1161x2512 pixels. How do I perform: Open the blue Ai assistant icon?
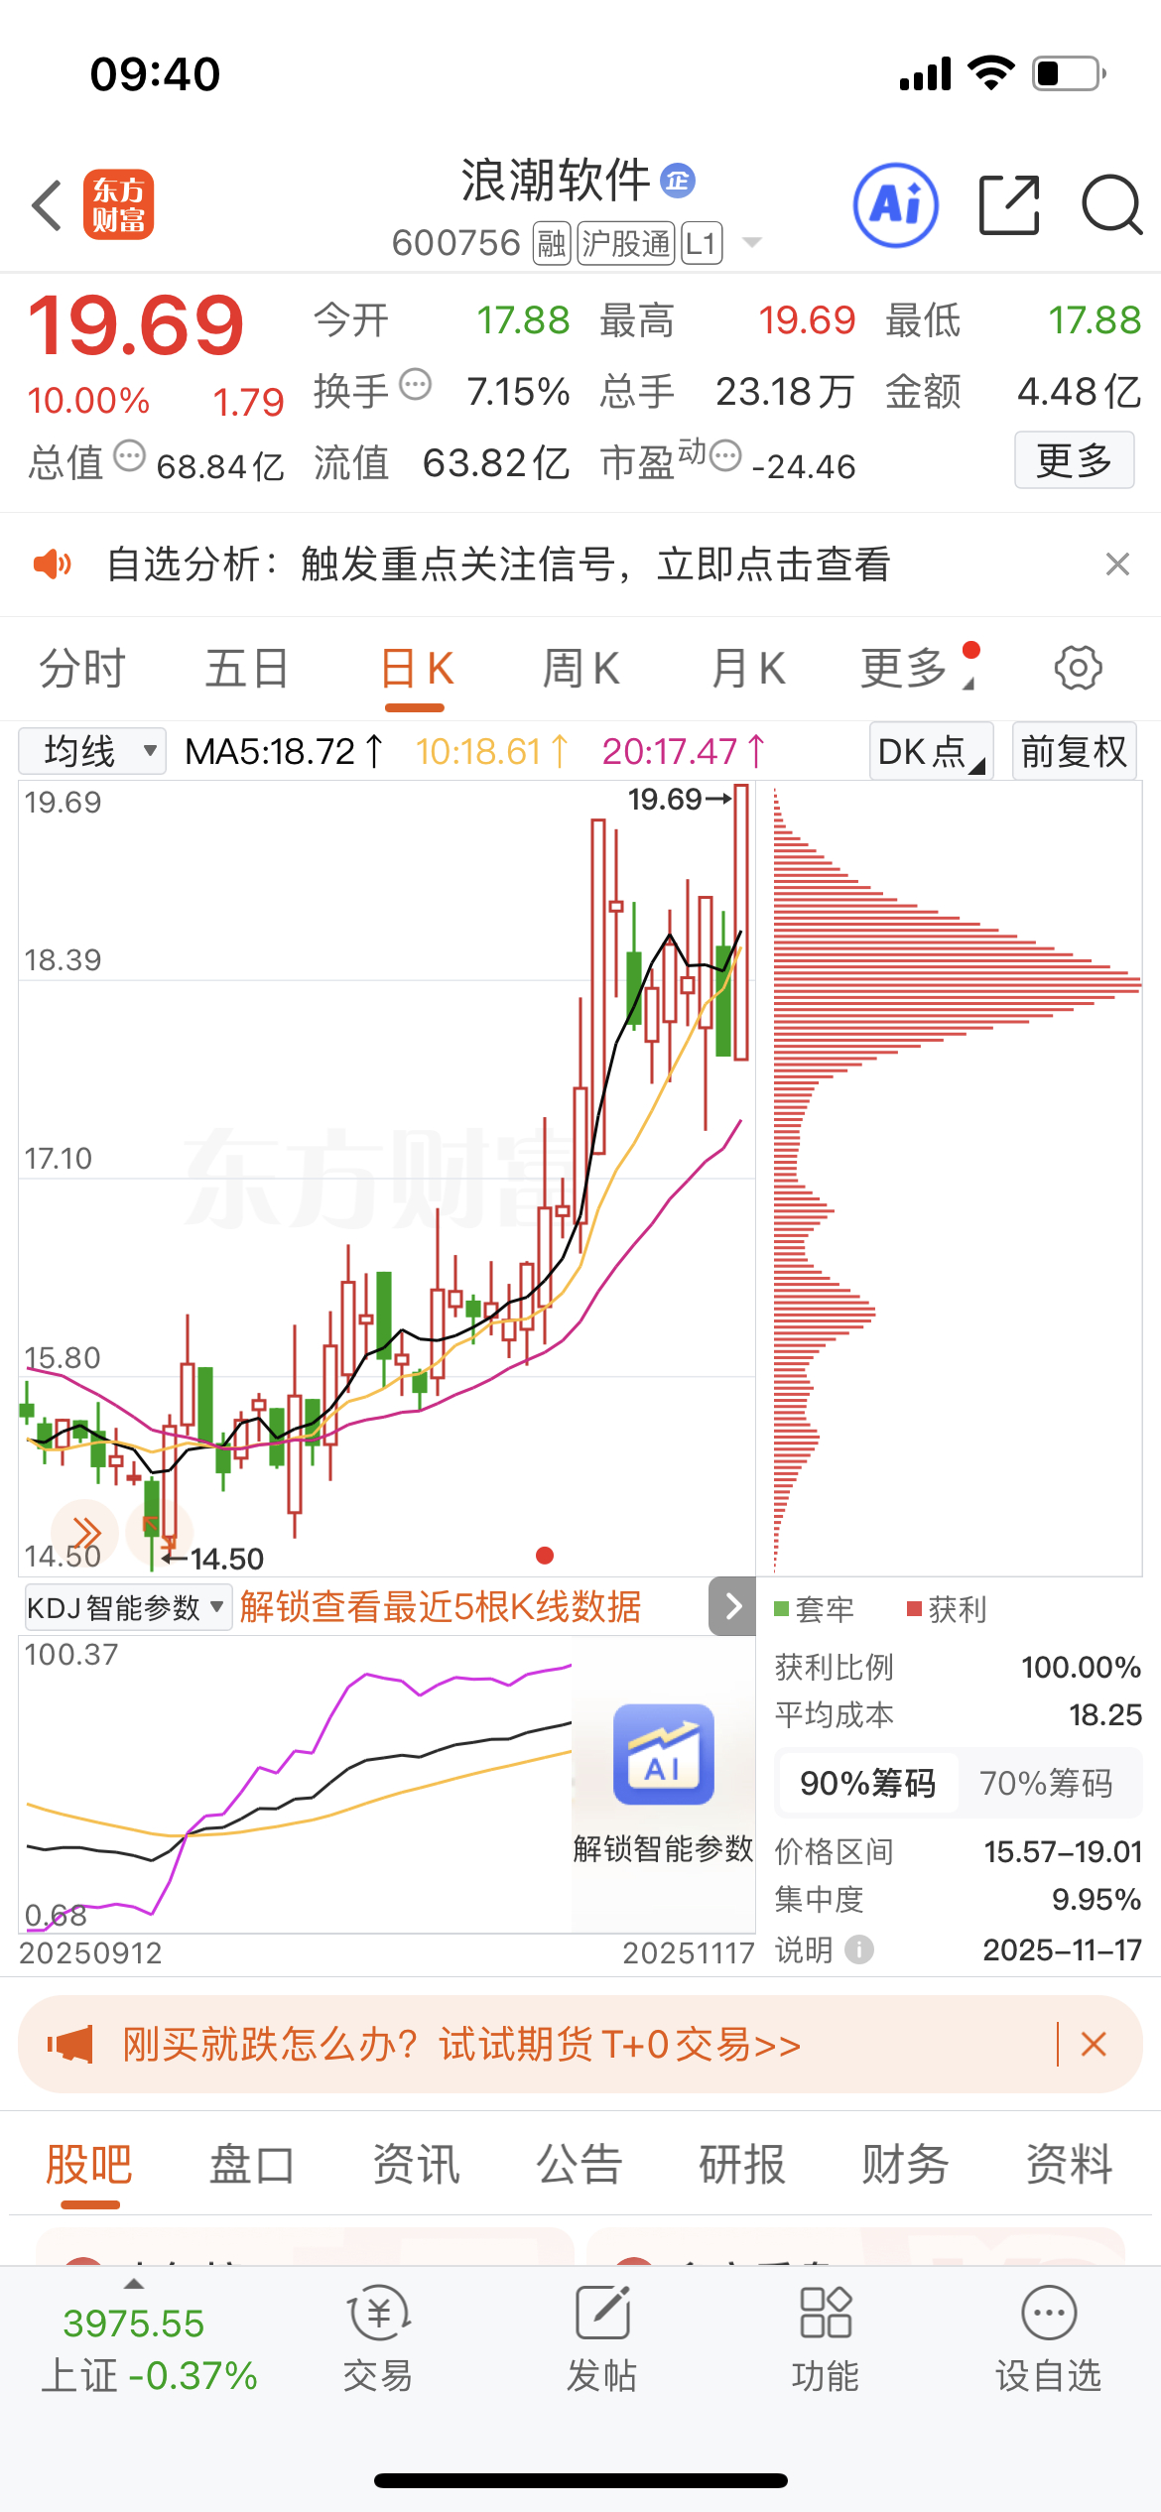coord(896,205)
